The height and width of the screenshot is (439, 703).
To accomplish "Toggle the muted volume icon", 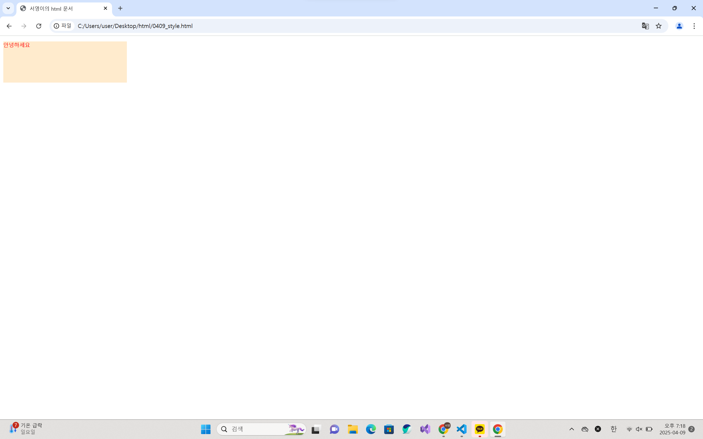I will (639, 429).
